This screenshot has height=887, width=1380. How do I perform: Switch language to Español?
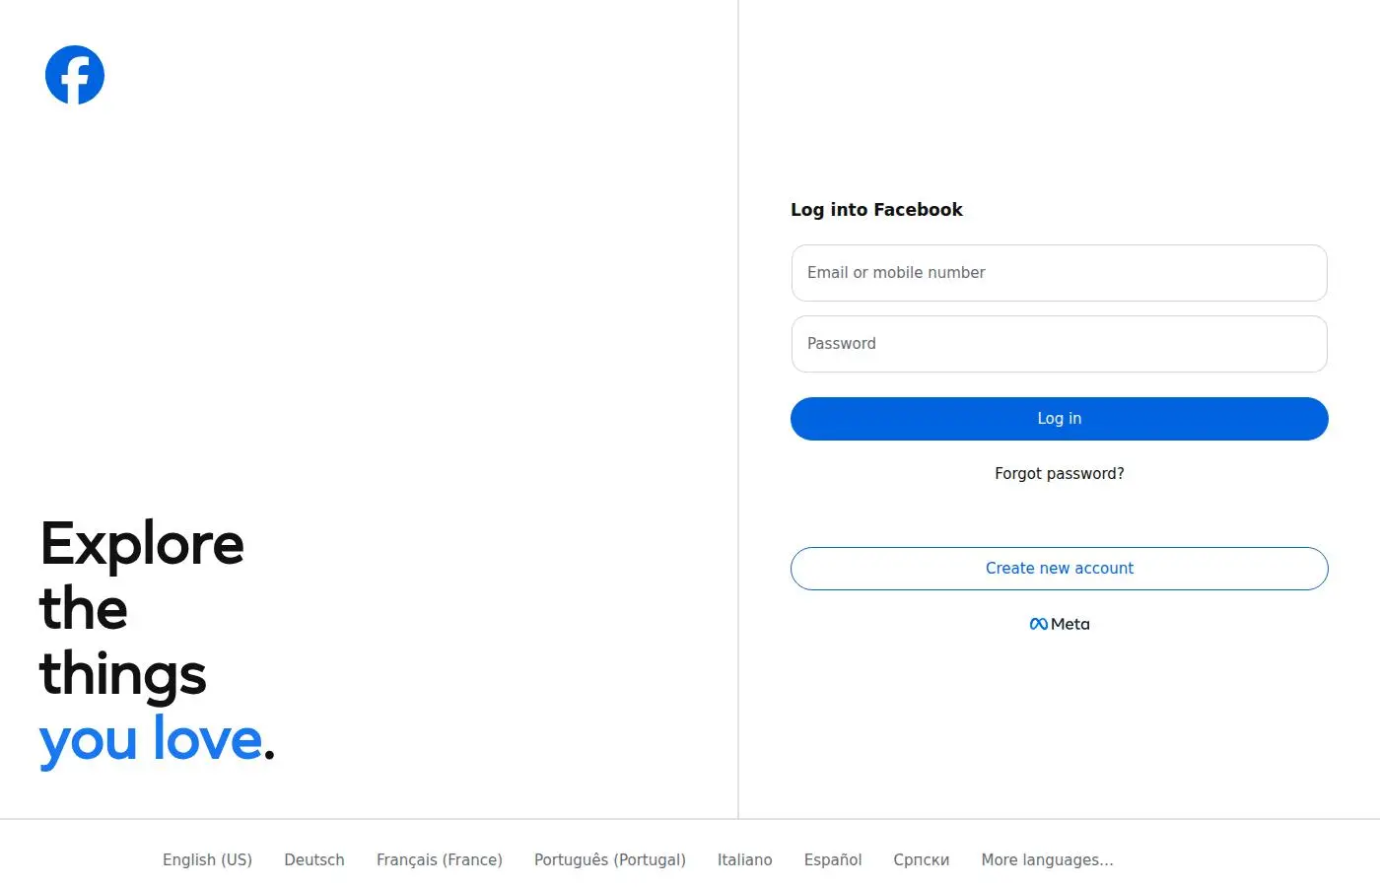(x=833, y=859)
